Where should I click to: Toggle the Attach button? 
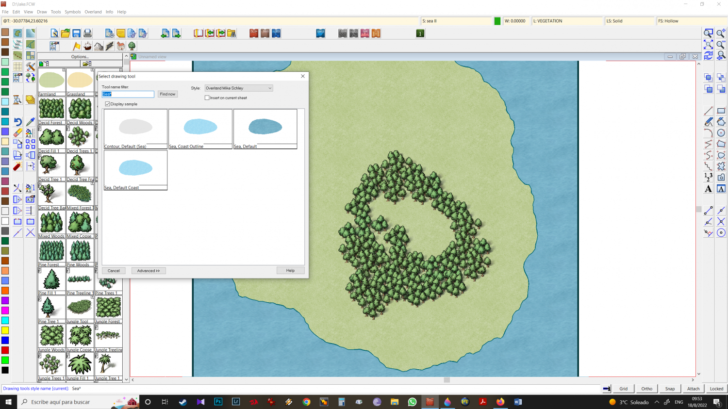click(x=694, y=389)
